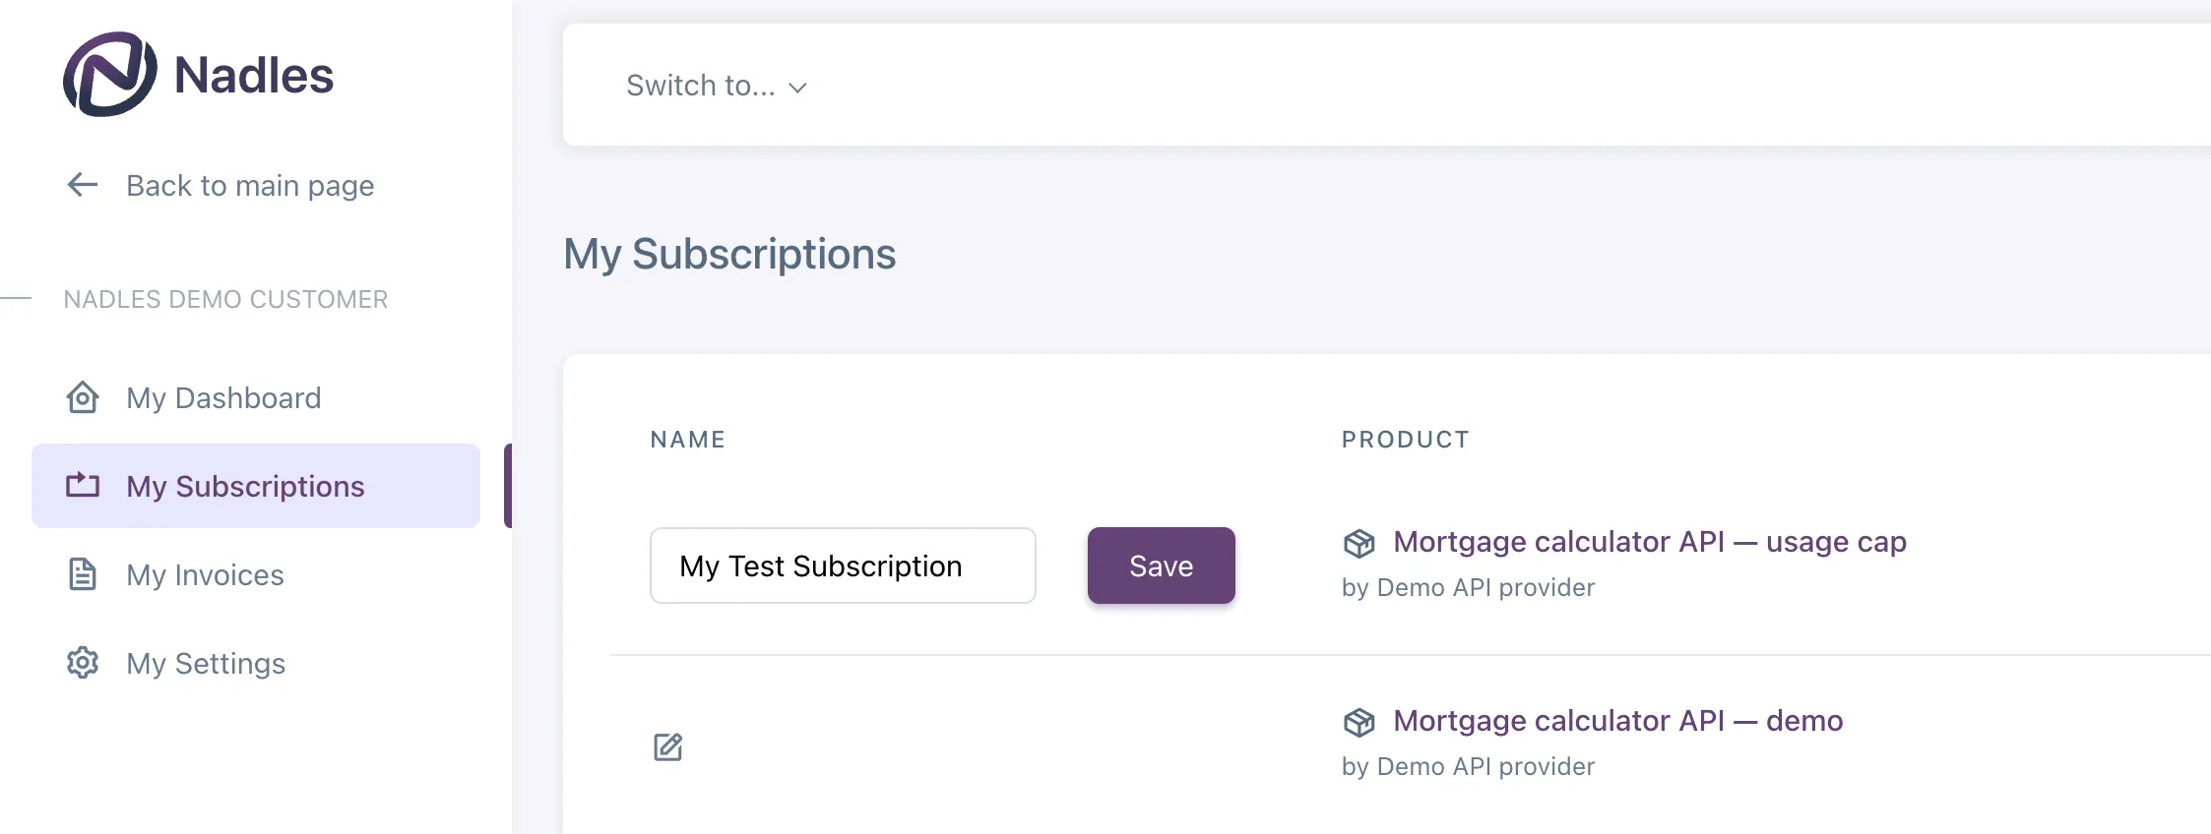Click the My Subscriptions sidebar icon
The image size is (2211, 834).
pyautogui.click(x=83, y=486)
